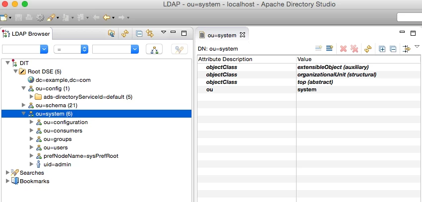422x202 pixels.
Task: Select the ou=consumers entry
Action: point(62,131)
